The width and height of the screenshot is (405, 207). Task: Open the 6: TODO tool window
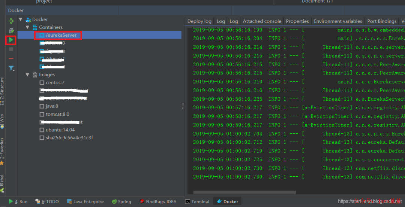coord(47,202)
